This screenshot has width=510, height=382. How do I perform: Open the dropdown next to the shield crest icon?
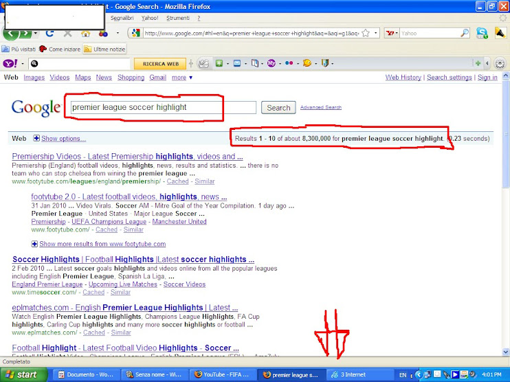point(332,64)
